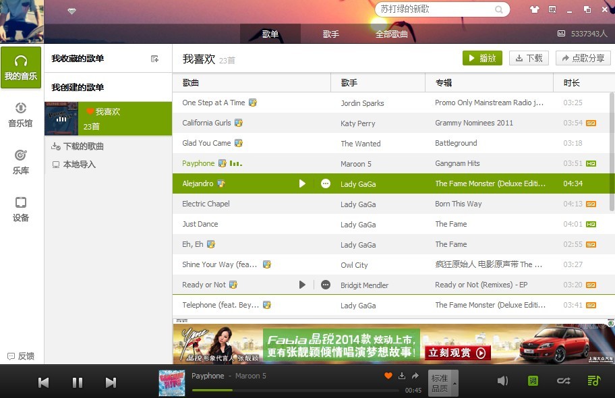615x398 pixels.
Task: Open 本地导入 entry
Action: point(74,165)
